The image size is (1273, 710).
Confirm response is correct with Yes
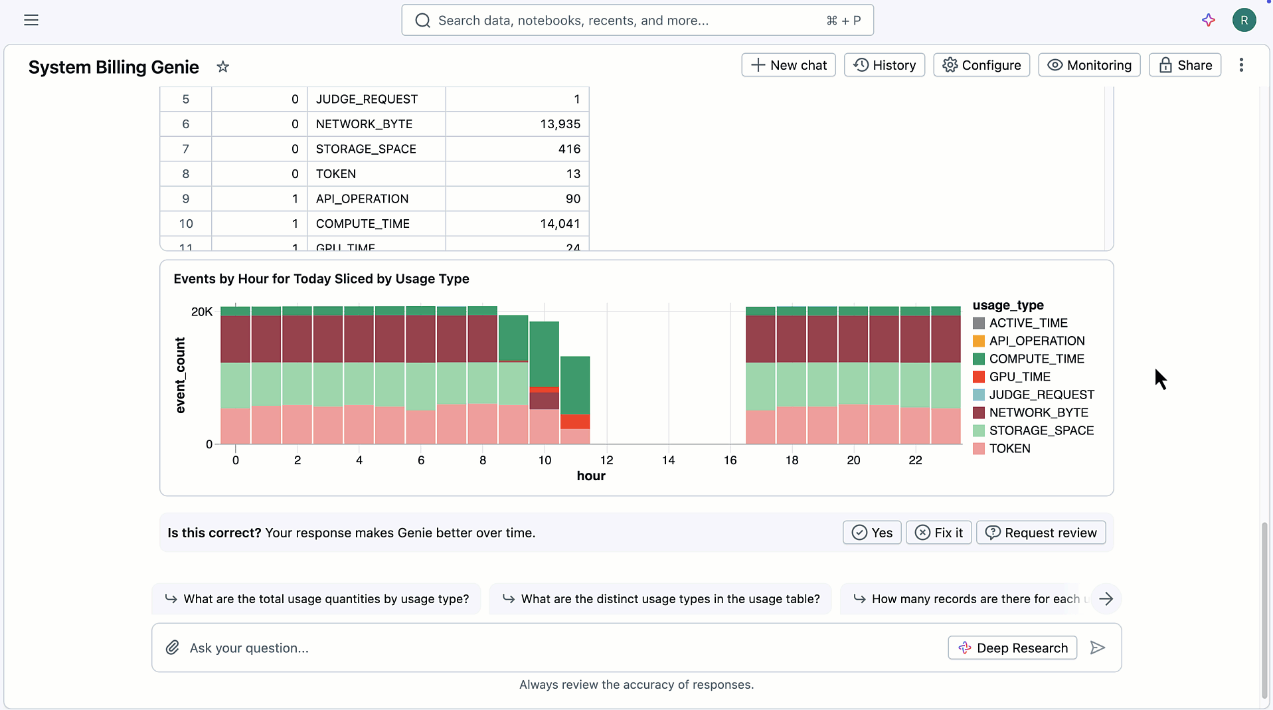[871, 533]
